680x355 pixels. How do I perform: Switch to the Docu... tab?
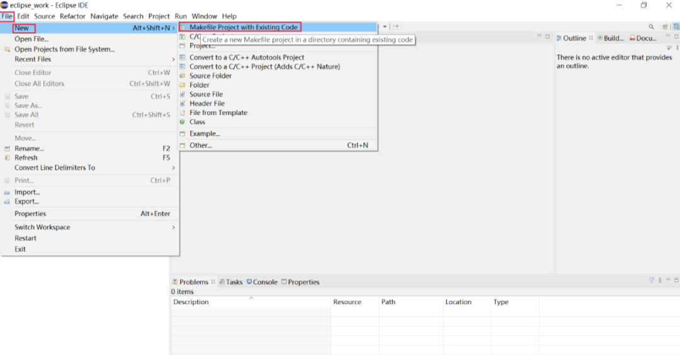point(643,38)
